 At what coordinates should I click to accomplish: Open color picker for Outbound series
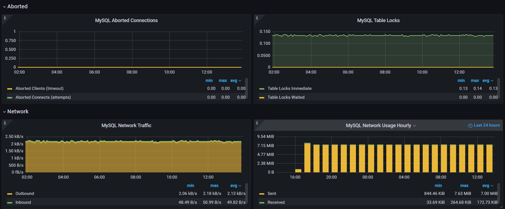[x=10, y=194]
